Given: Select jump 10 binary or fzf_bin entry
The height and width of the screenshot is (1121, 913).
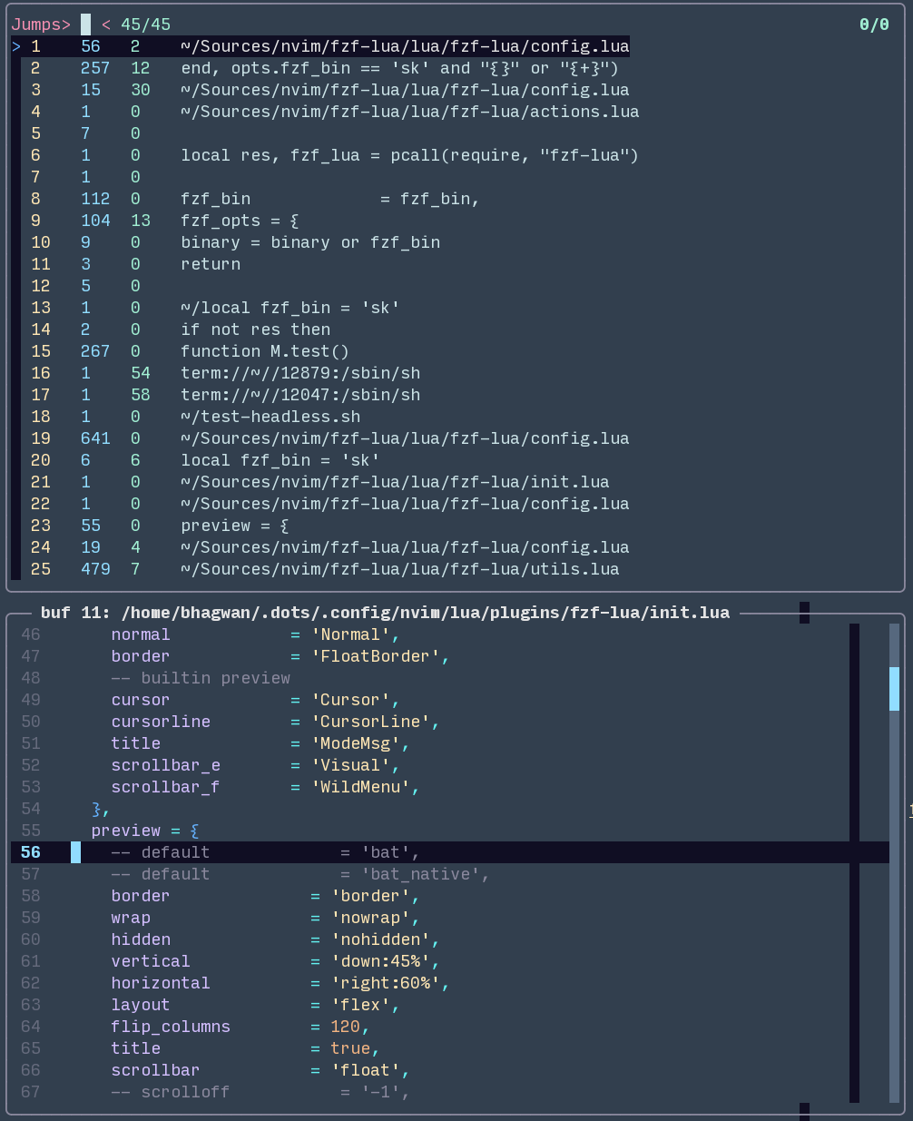Looking at the screenshot, I should pos(236,242).
